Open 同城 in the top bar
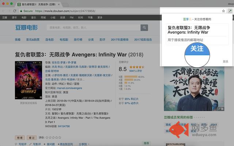This screenshot has height=146, width=234. coord(43,18)
